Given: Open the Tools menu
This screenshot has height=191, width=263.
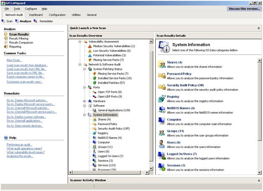Looking at the screenshot, I should 17,9.
